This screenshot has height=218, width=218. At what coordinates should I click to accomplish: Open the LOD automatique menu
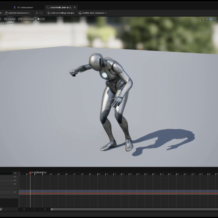tap(26, 19)
